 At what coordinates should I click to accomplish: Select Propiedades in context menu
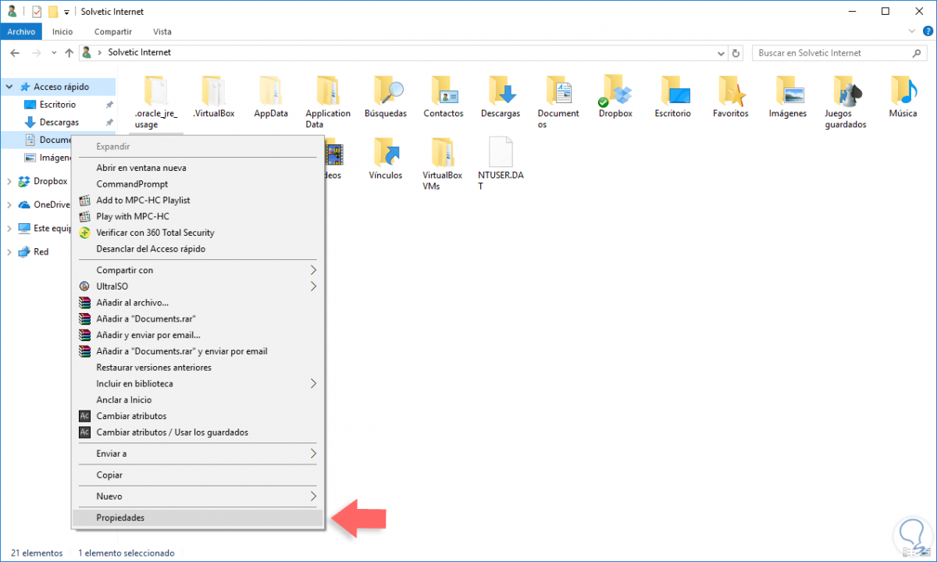[198, 518]
